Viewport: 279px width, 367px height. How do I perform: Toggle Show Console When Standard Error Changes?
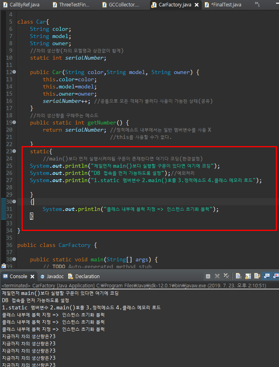[x=276, y=276]
